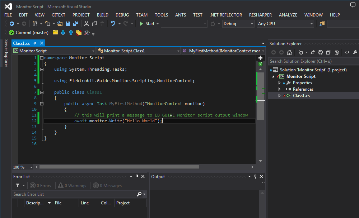The image size is (359, 218).
Task: Click the Refresh icon in Solution Explorer
Action: click(320, 52)
